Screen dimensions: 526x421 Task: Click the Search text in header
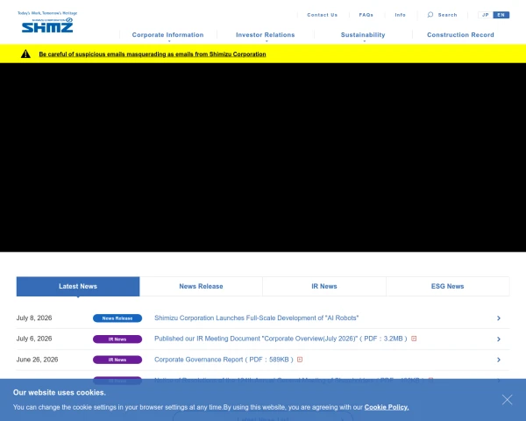(447, 15)
